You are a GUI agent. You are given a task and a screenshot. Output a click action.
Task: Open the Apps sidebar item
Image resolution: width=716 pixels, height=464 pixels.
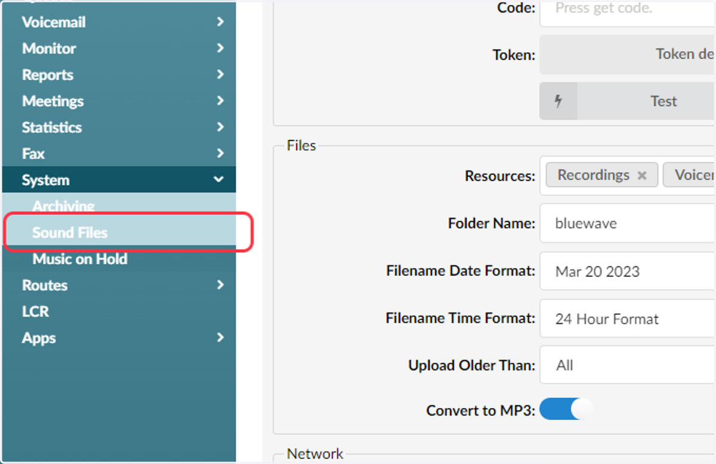[x=119, y=337]
